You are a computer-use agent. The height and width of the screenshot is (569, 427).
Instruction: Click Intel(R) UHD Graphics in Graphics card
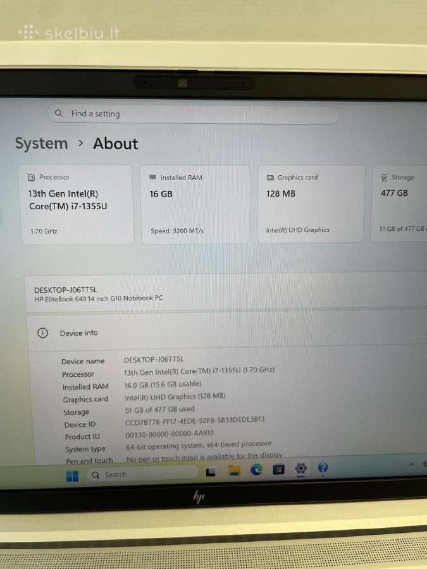point(297,230)
